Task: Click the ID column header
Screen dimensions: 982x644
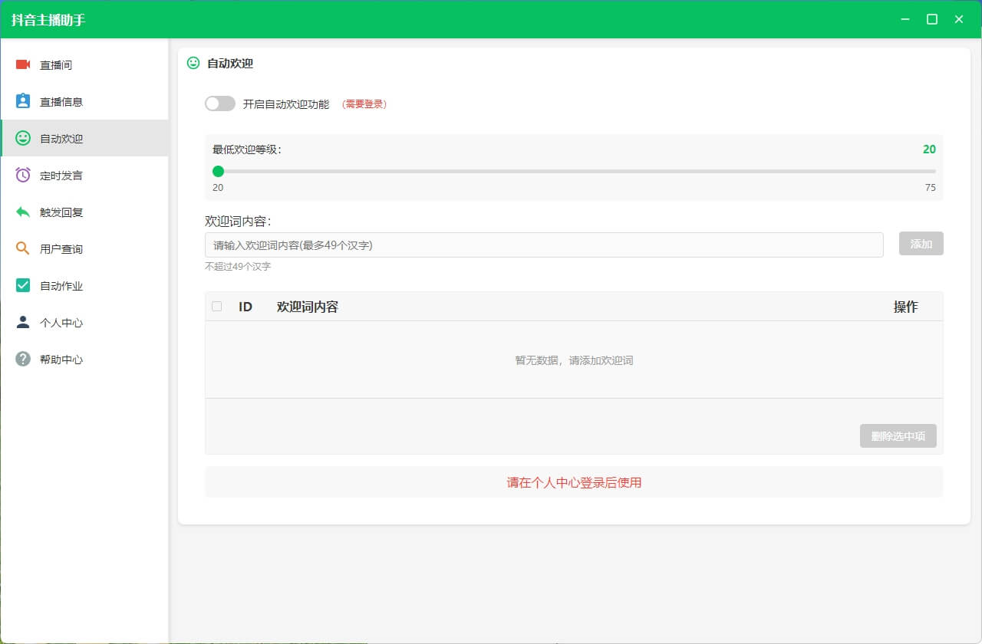Action: [245, 307]
